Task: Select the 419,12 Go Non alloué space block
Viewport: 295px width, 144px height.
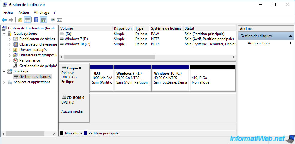Action: pyautogui.click(x=213, y=78)
